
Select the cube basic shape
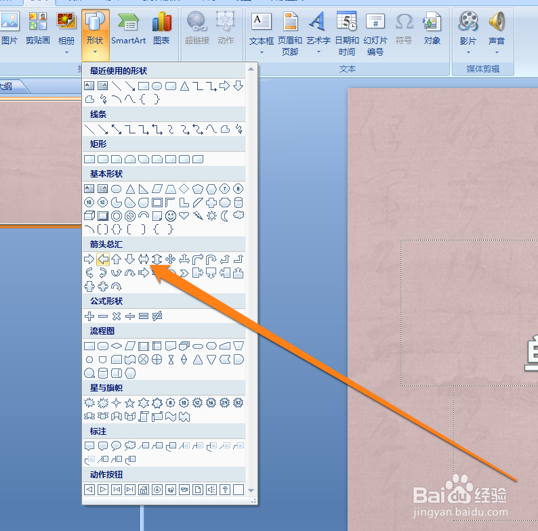[x=89, y=216]
